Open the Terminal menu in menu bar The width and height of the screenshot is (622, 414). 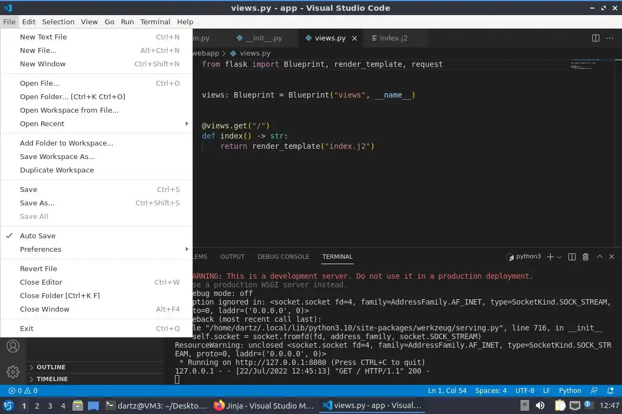tap(155, 22)
